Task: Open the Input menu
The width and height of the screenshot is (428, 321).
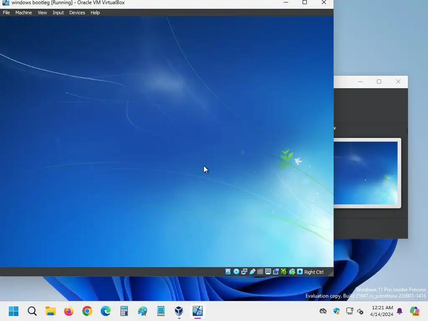Action: pos(58,13)
